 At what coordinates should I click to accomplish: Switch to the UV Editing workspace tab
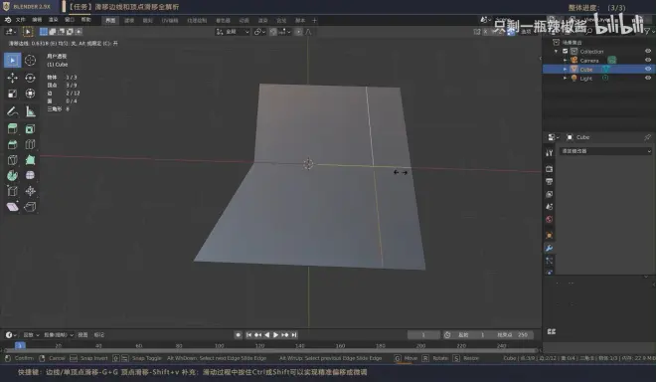pos(170,20)
